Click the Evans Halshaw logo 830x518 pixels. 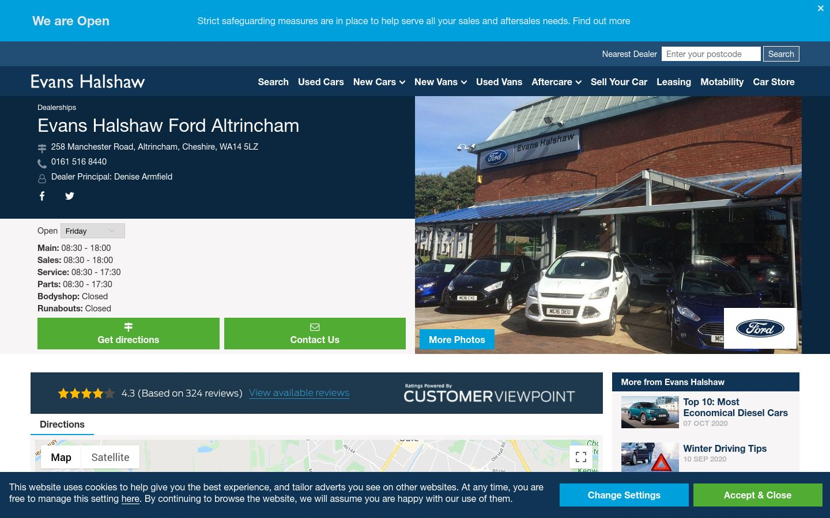(x=88, y=82)
